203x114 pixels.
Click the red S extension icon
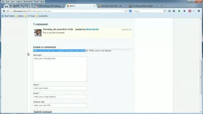190,11
